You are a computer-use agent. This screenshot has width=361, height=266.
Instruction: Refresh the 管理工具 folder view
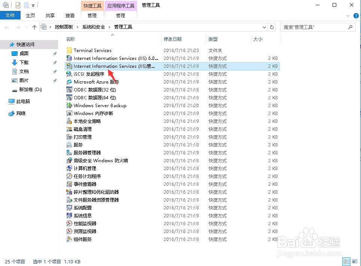point(272,27)
